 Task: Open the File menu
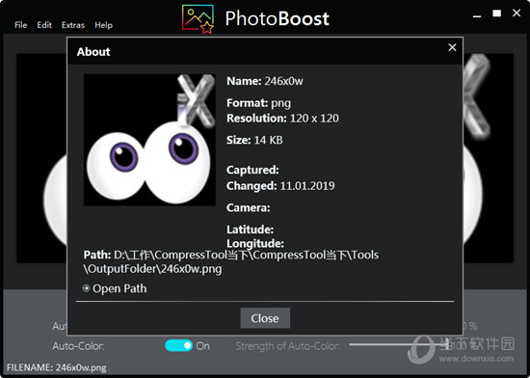[x=20, y=25]
